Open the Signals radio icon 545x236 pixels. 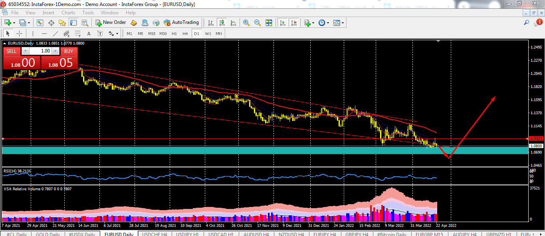point(156,23)
